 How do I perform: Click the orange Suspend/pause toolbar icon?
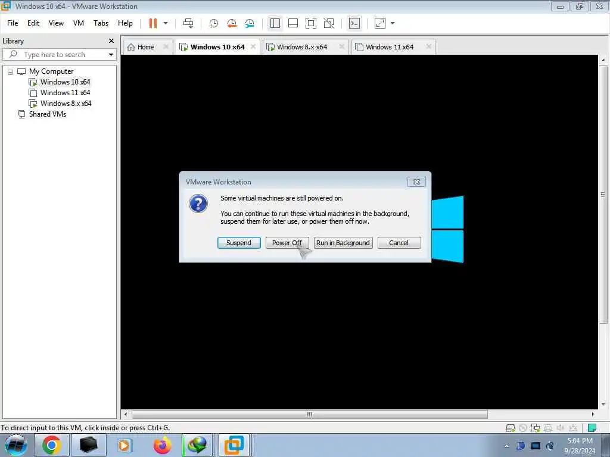[x=153, y=23]
